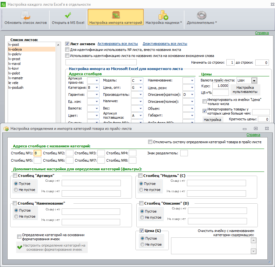
Task: Click the category dialog title icon
Action: 6,129
